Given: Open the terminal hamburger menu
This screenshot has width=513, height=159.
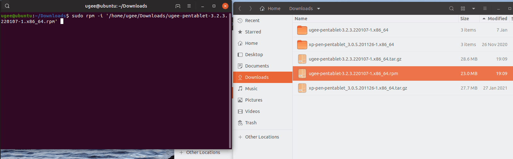Looking at the screenshot, I should (x=189, y=6).
